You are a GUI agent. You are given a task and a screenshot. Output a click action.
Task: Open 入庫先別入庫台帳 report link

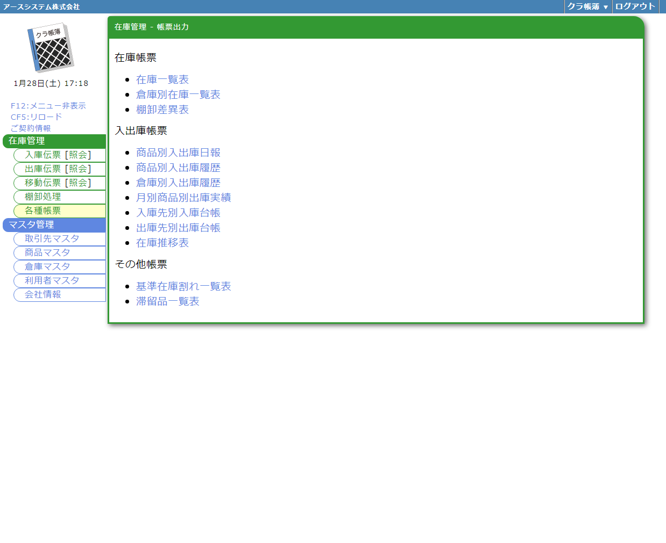pos(178,213)
